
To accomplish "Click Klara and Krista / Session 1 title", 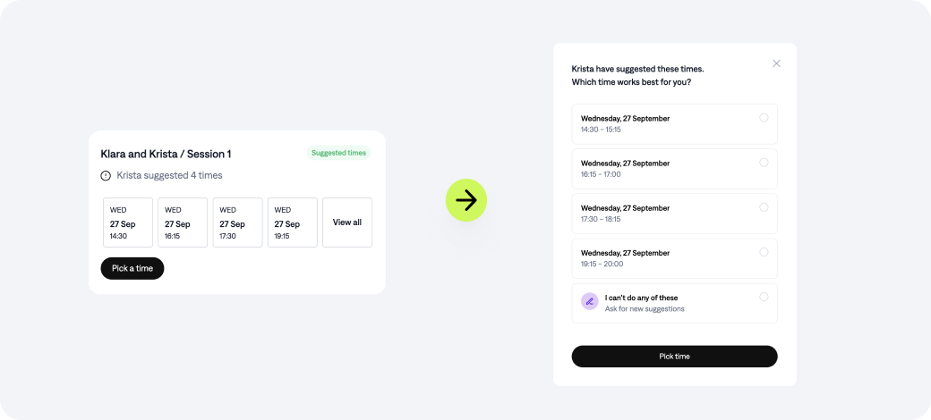I will [166, 154].
